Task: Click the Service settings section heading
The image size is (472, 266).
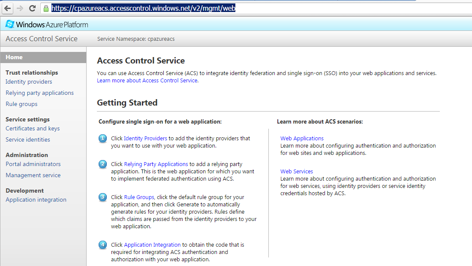Action: tap(27, 119)
